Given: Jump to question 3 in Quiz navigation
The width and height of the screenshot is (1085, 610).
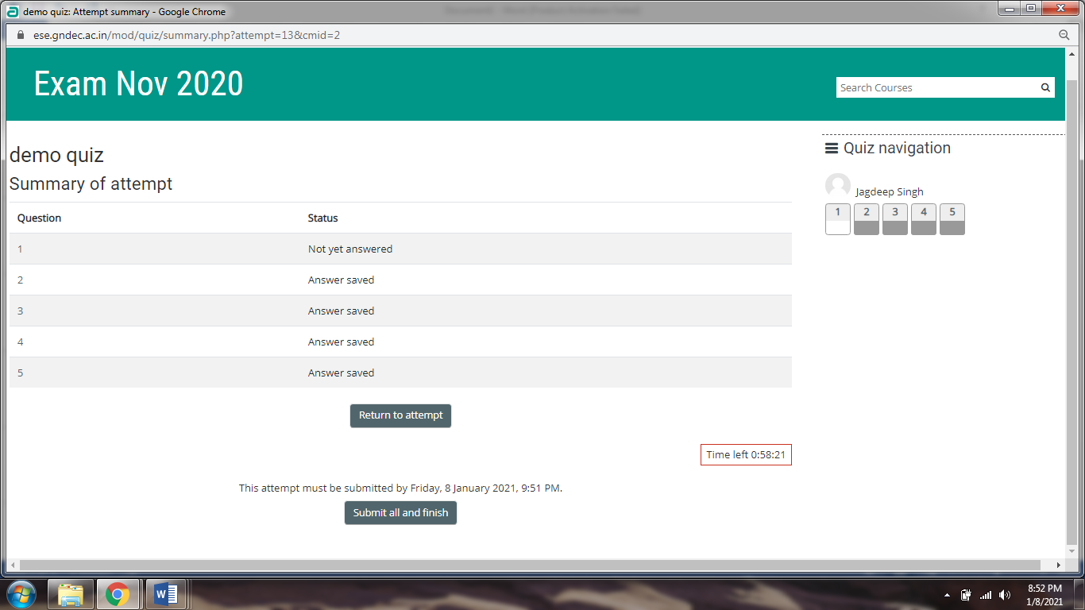Looking at the screenshot, I should click(x=895, y=219).
